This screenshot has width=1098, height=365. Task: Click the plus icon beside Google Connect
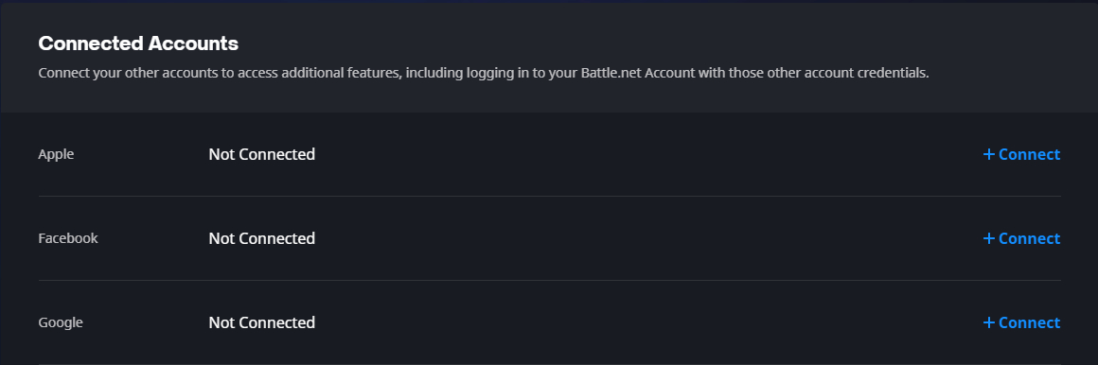click(989, 322)
